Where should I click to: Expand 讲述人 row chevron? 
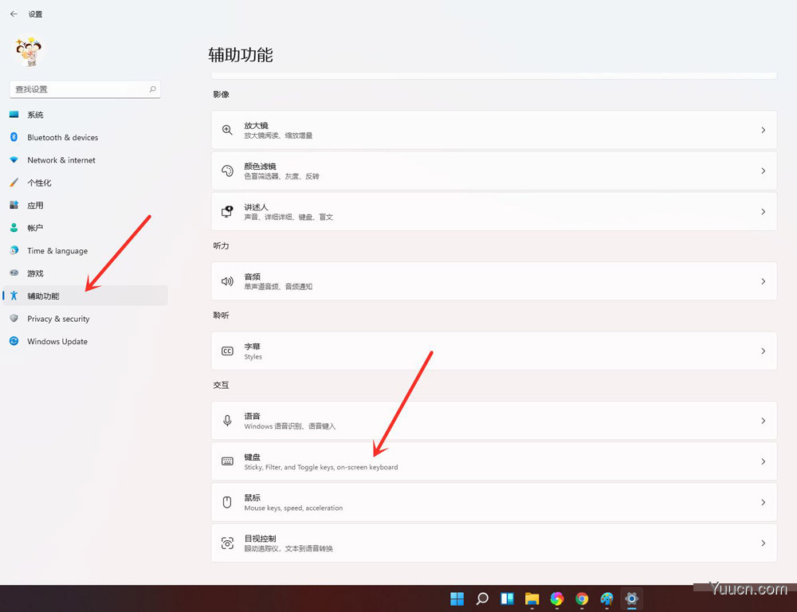[x=763, y=211]
